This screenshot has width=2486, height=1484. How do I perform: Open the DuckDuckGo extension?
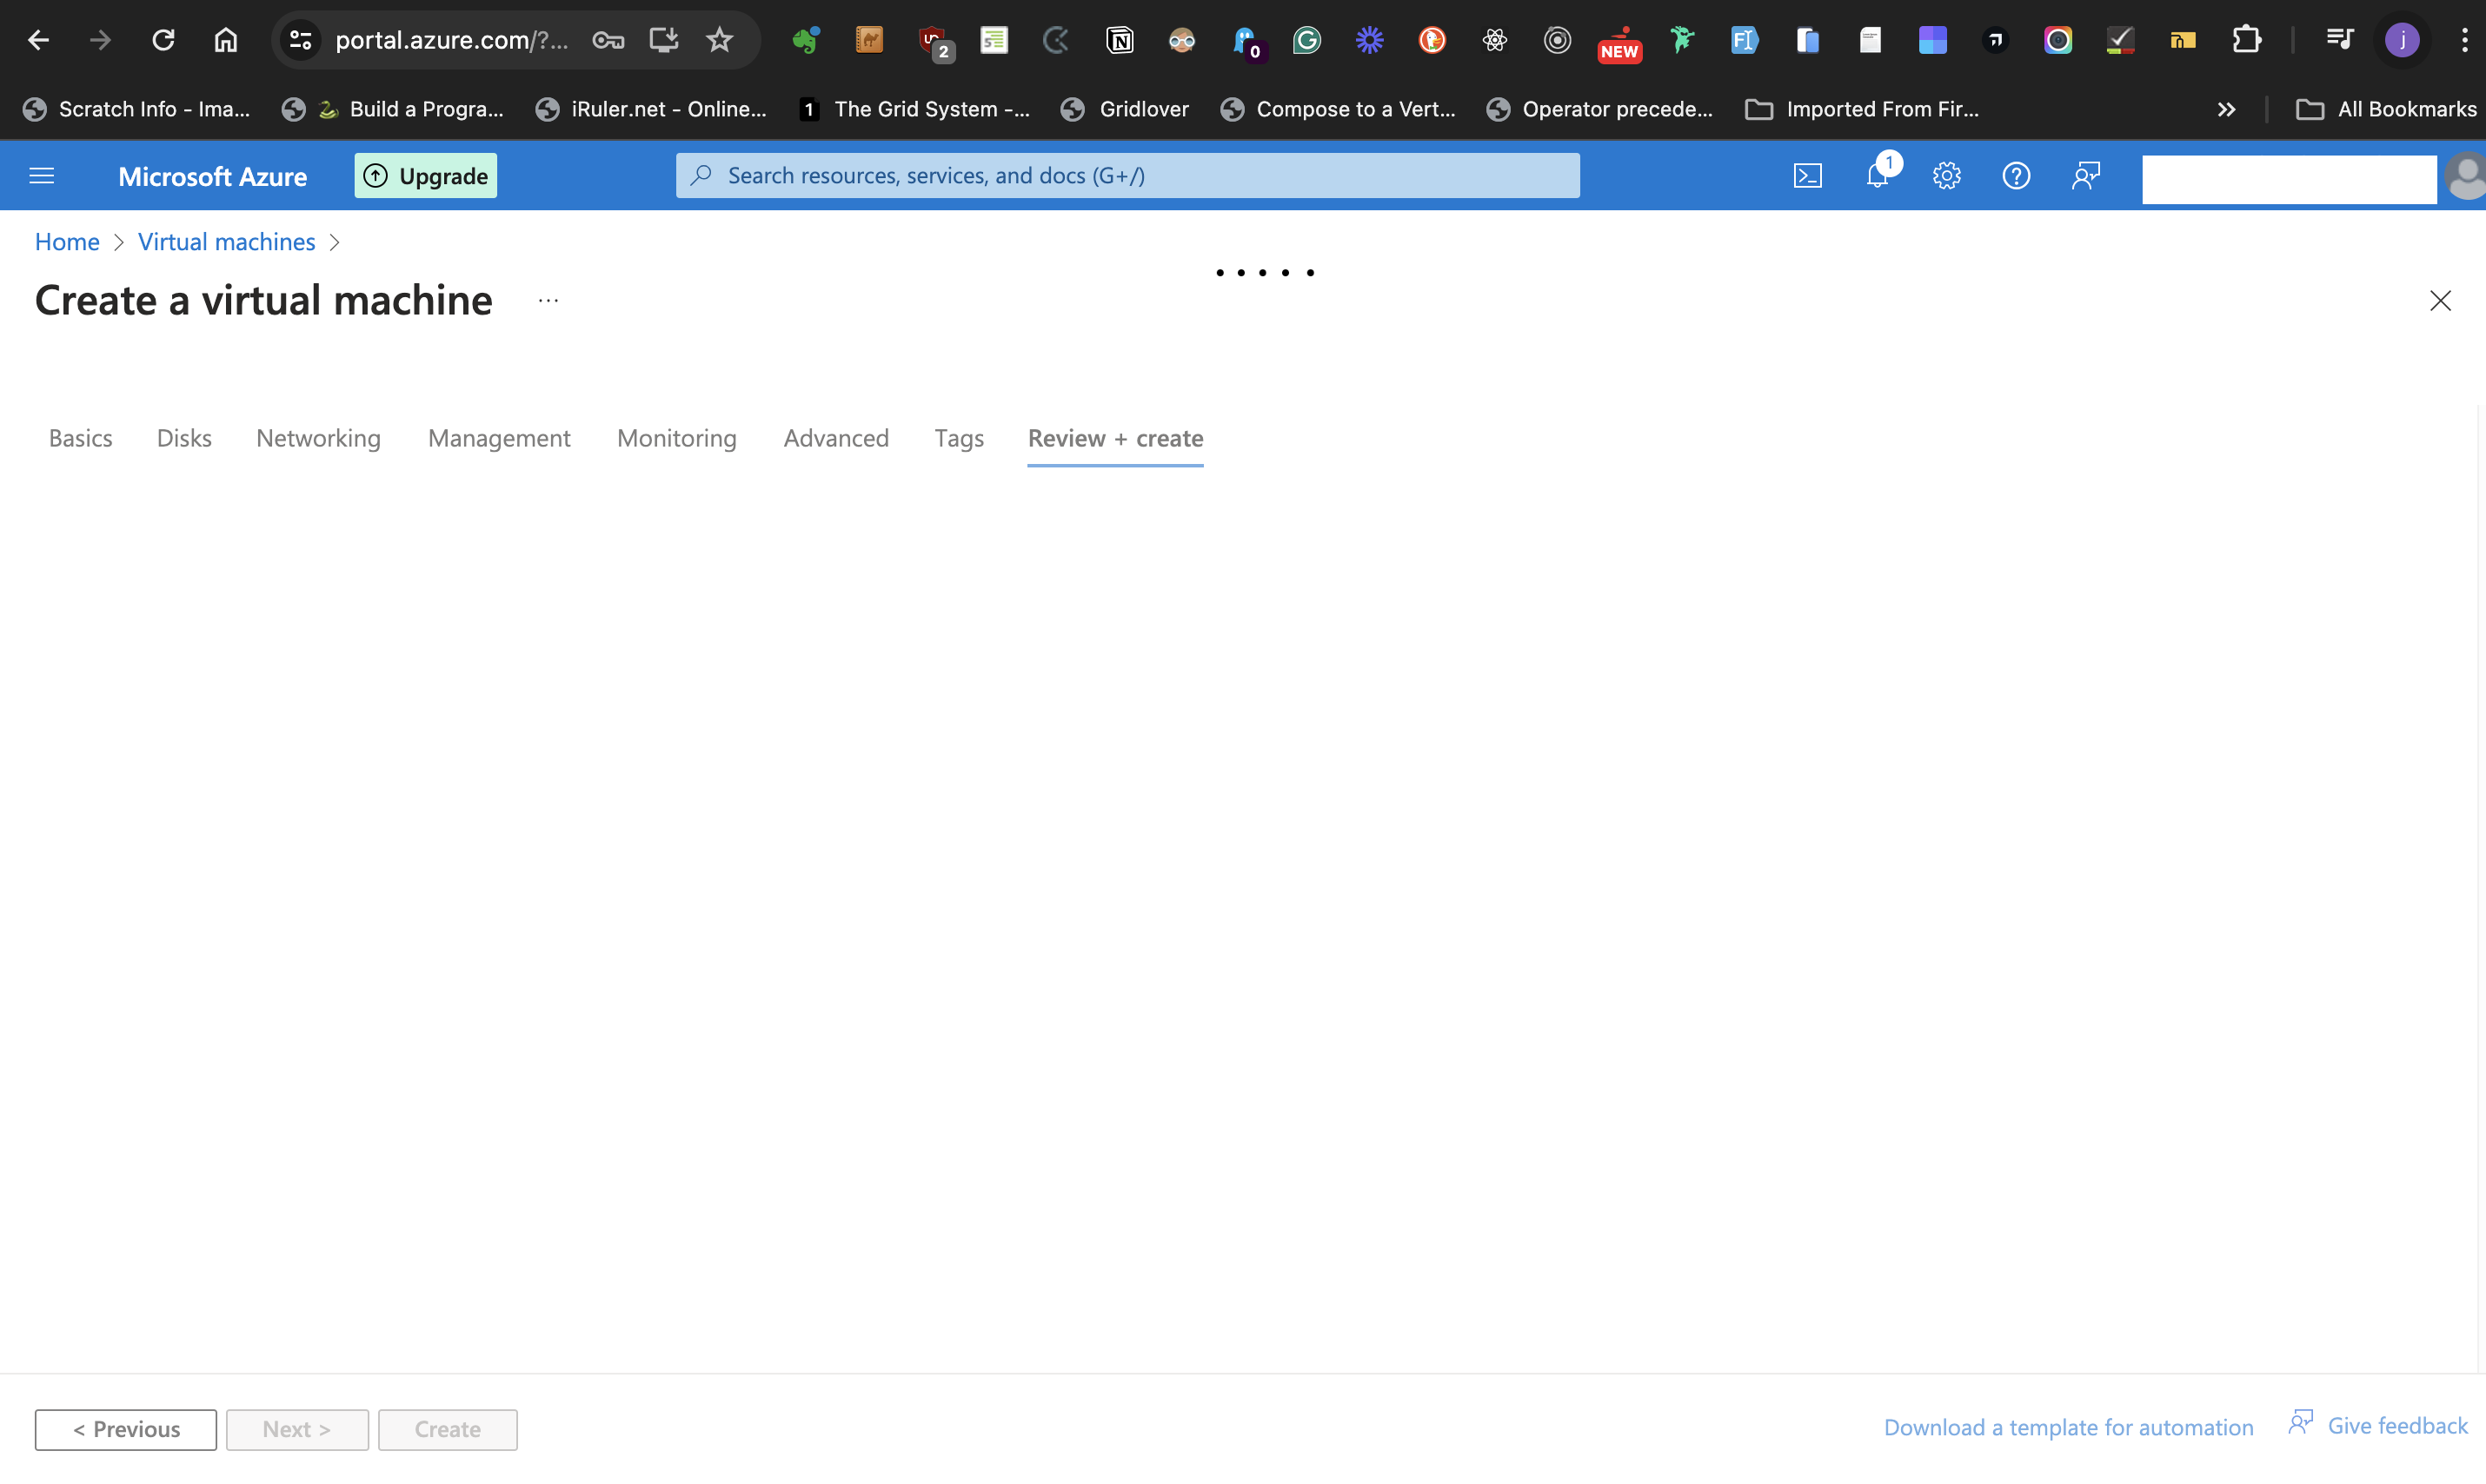(x=1432, y=40)
